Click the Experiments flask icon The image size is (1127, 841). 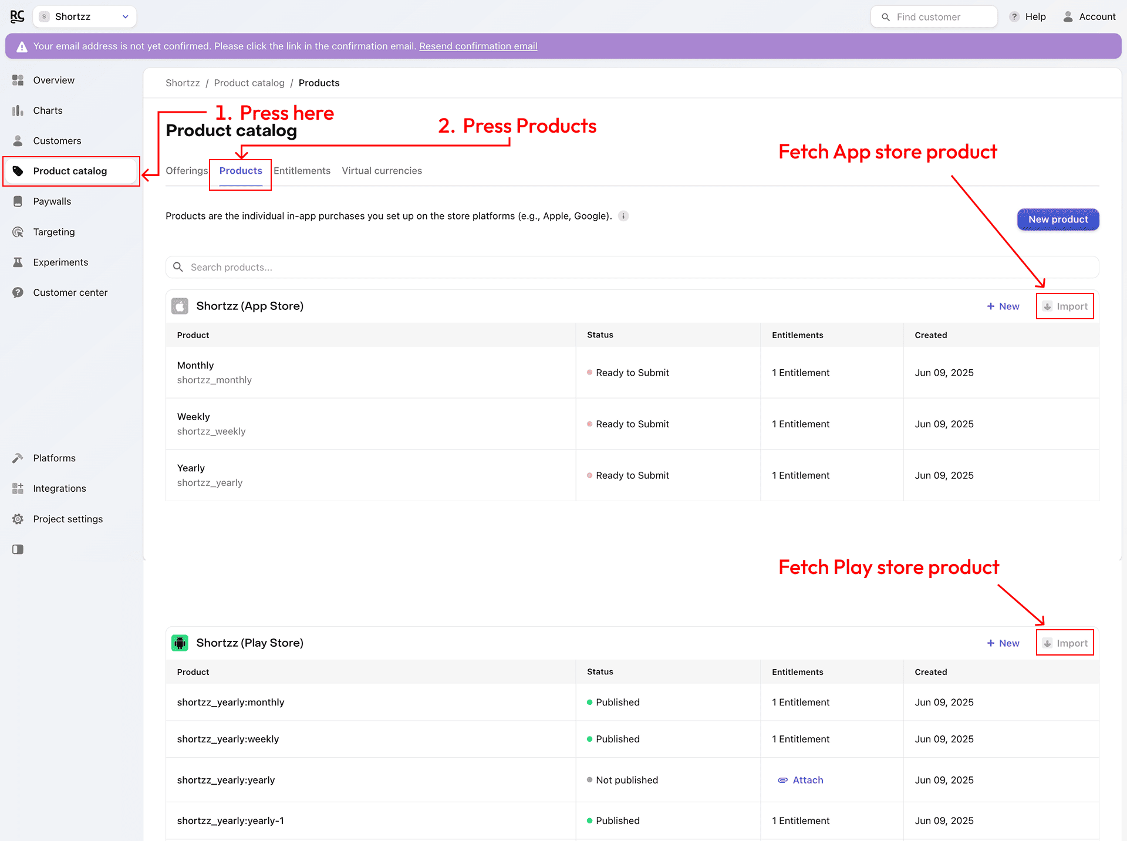coord(18,262)
